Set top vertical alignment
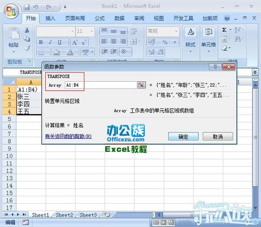261x227 pixels. point(104,31)
